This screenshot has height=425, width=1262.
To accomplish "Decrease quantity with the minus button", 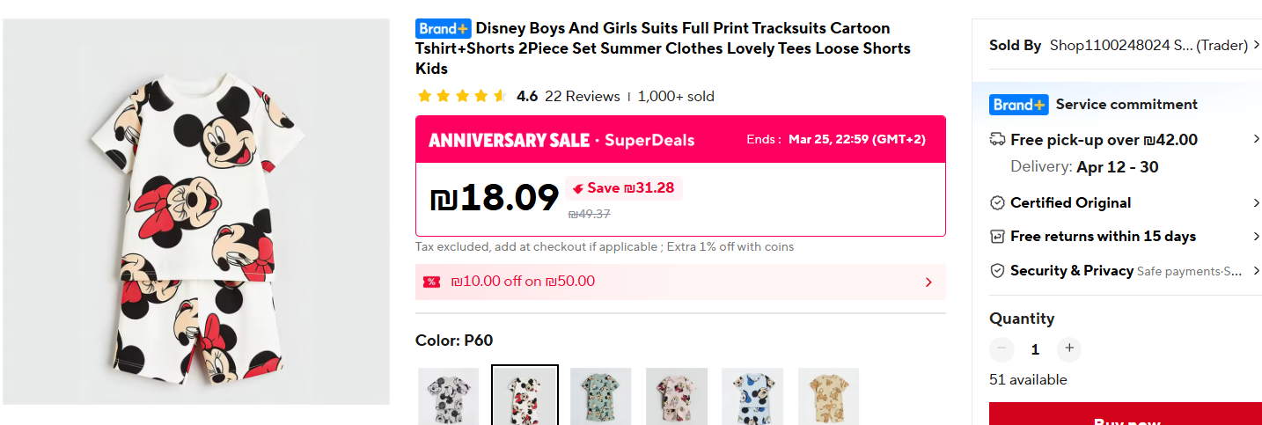I will [1002, 348].
